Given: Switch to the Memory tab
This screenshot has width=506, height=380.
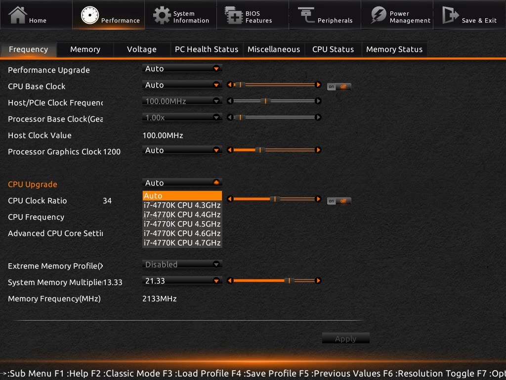Looking at the screenshot, I should click(x=85, y=49).
